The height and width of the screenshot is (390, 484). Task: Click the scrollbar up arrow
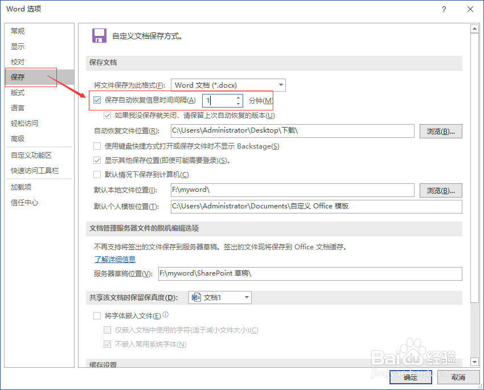474,29
